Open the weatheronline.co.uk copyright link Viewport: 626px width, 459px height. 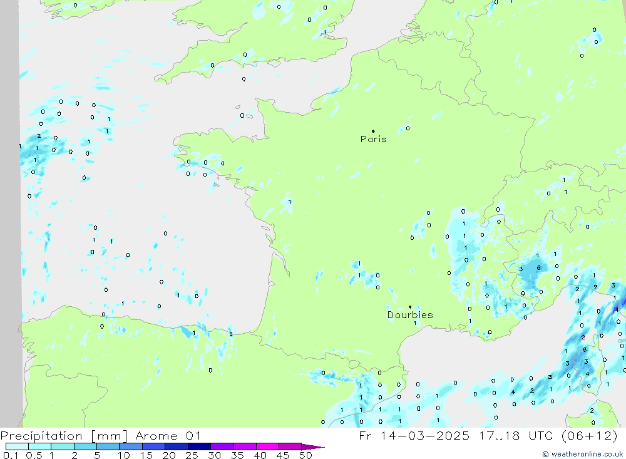coord(583,454)
